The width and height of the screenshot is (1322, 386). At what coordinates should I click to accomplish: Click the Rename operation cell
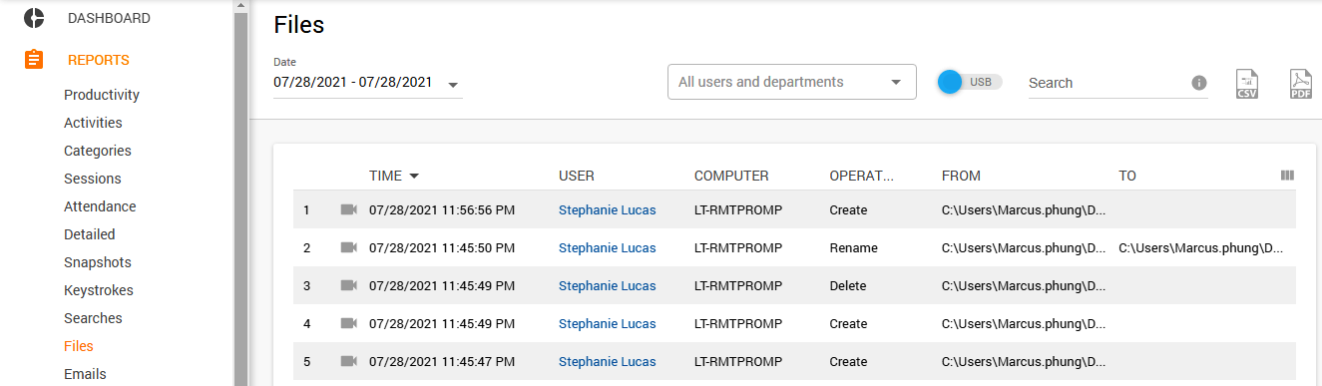853,247
